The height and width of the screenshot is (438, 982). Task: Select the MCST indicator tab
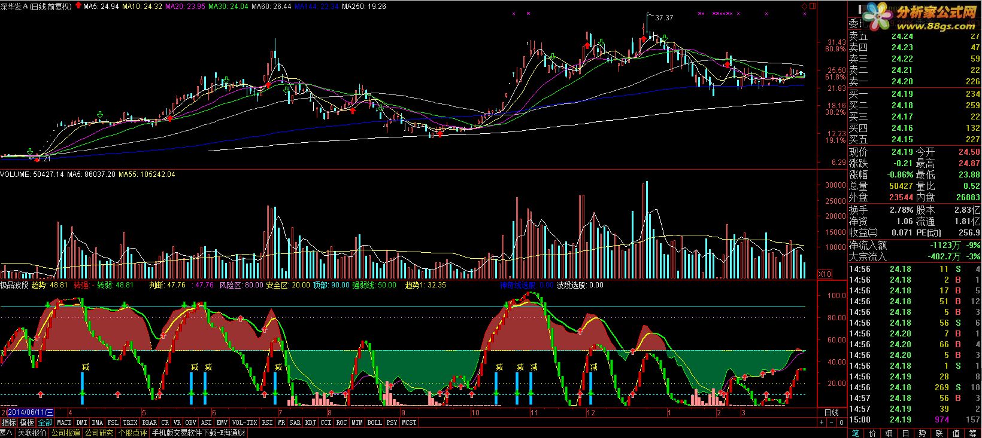coord(409,422)
